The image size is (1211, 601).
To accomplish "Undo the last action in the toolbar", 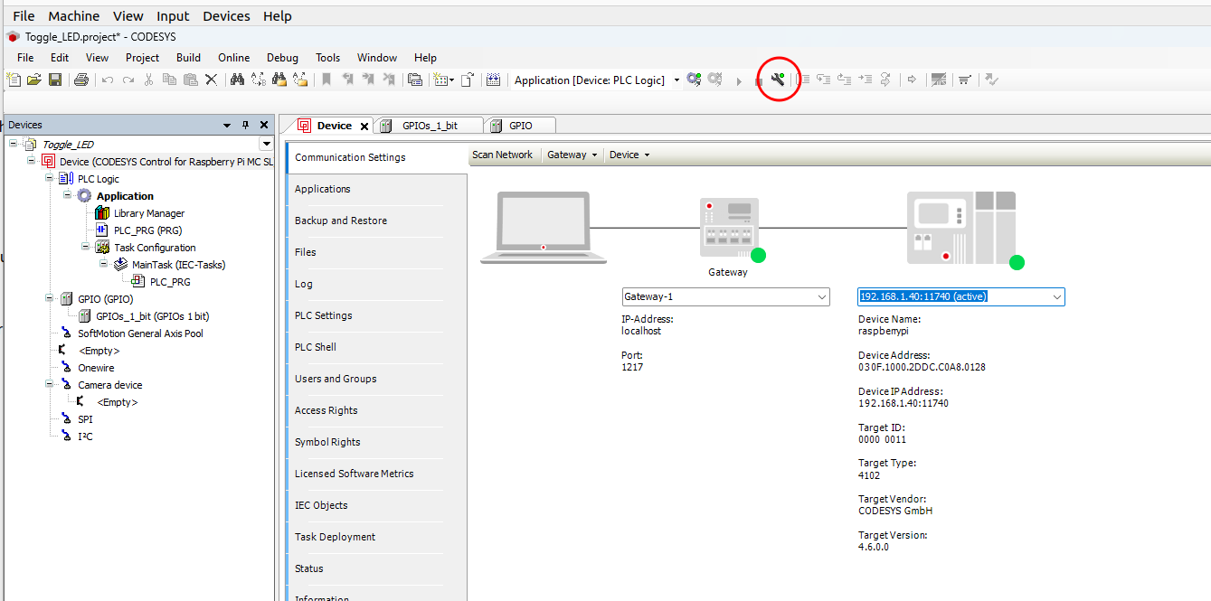I will coord(108,80).
